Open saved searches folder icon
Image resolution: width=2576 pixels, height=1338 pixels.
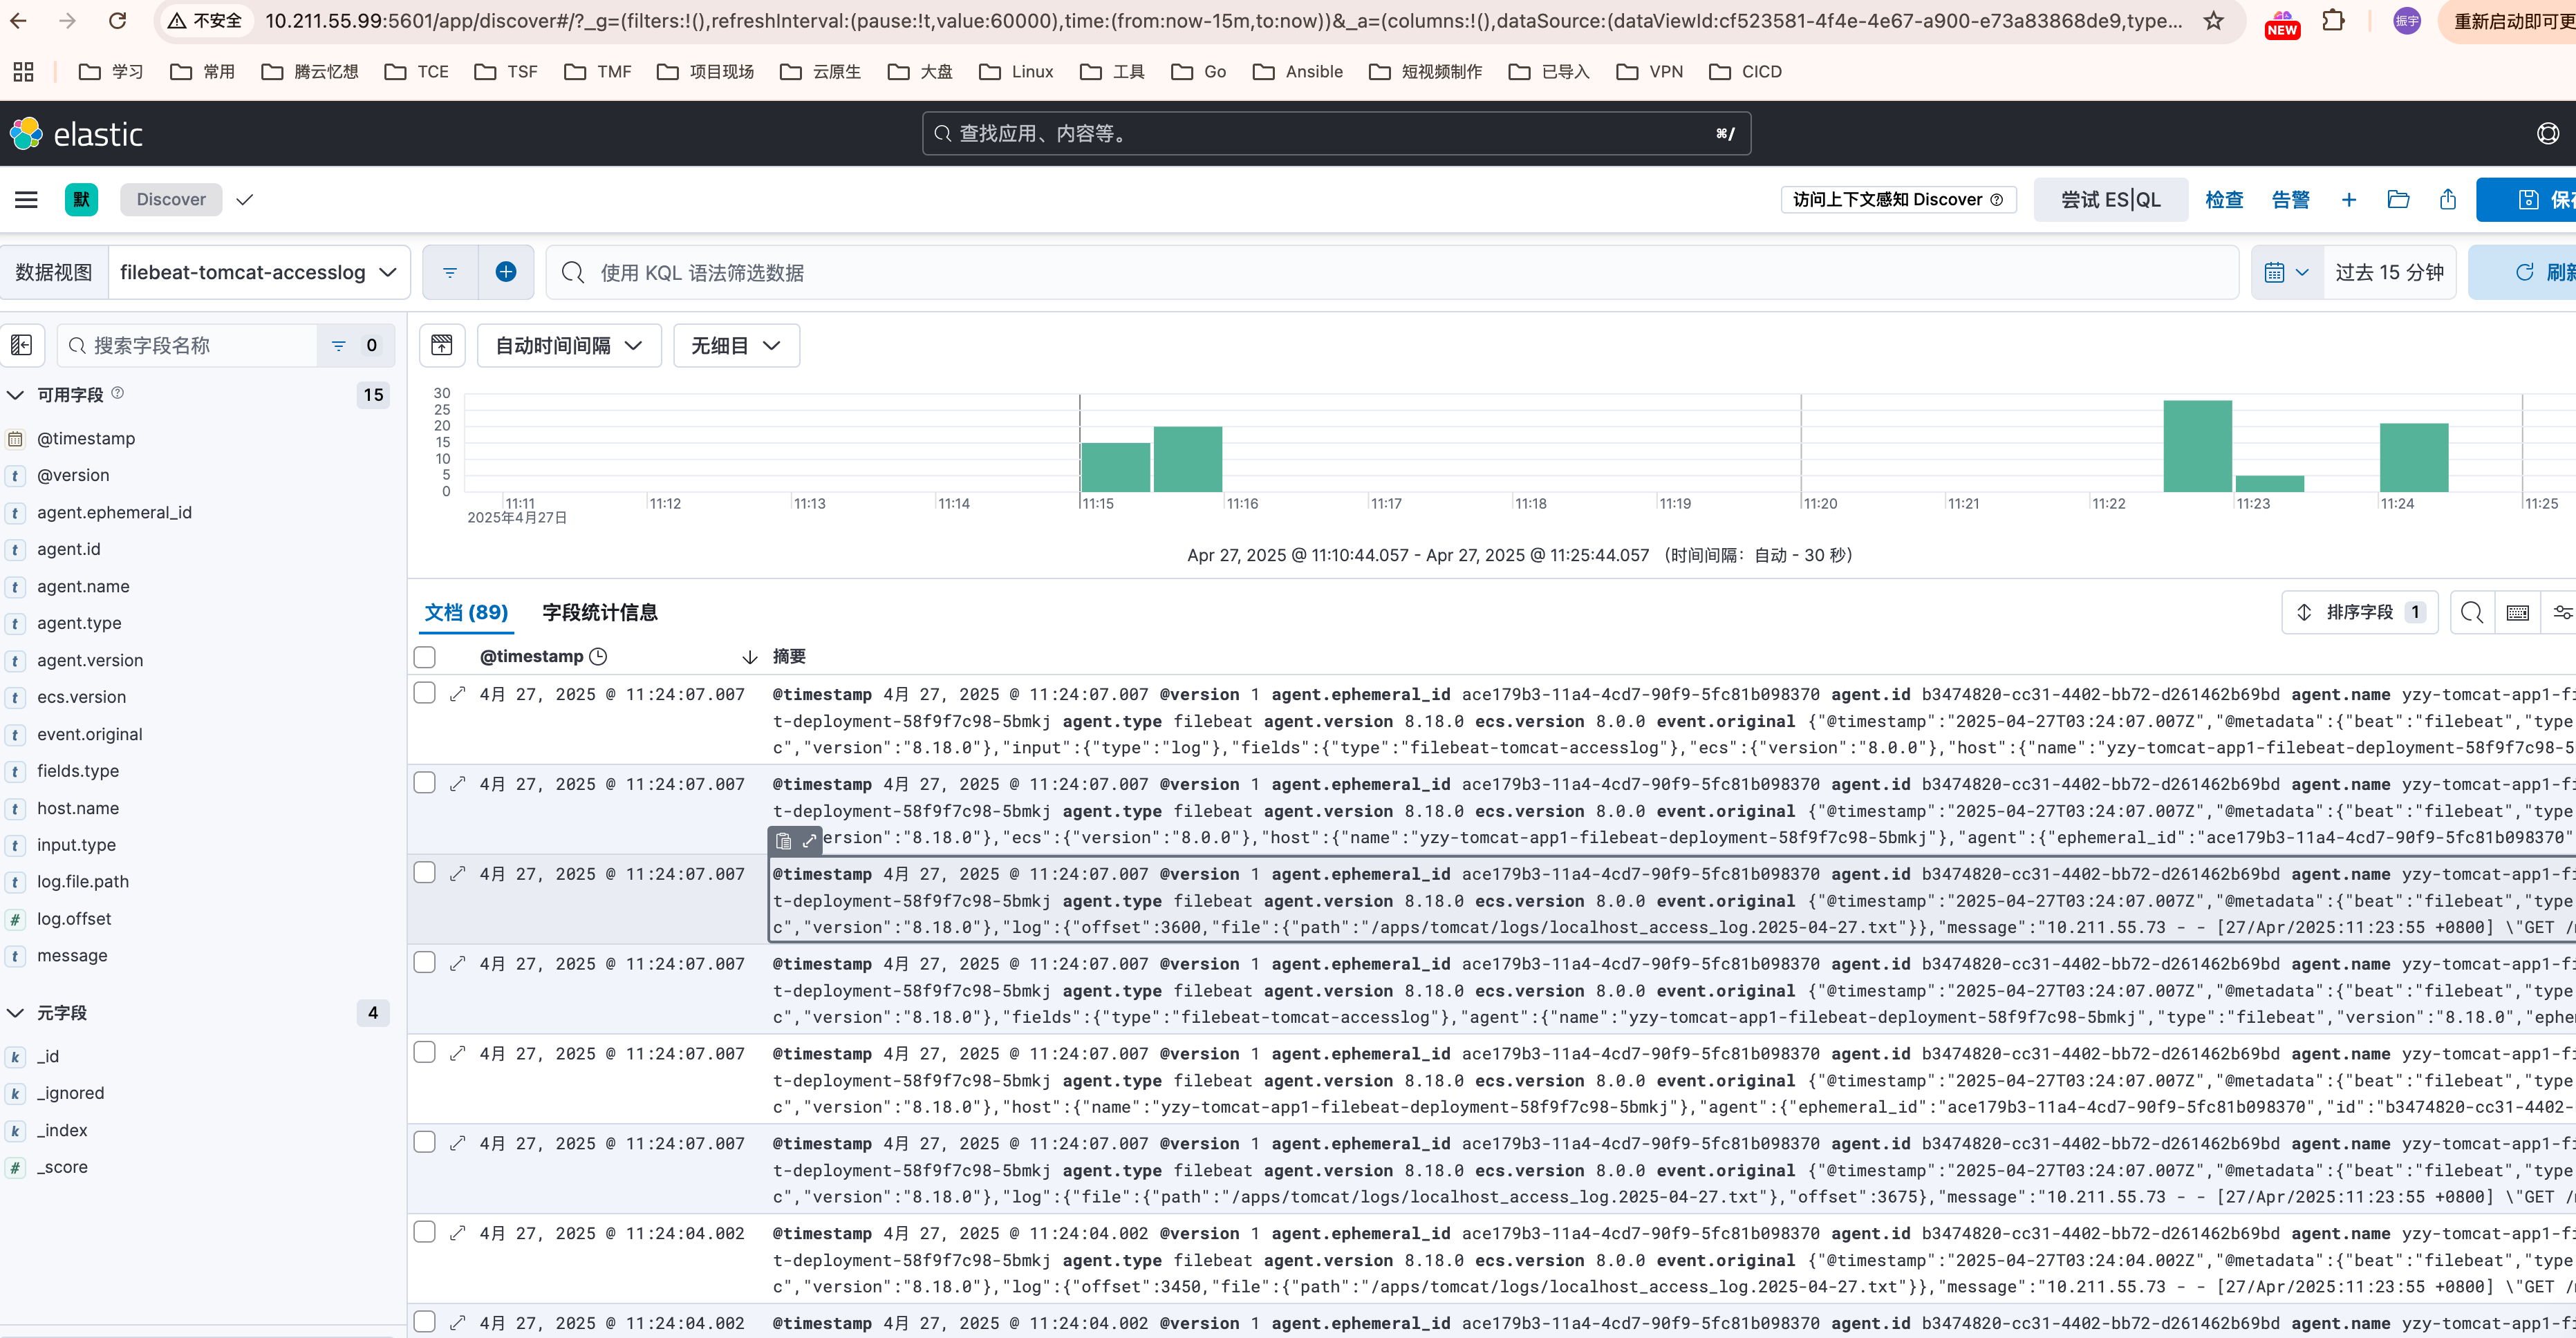point(2398,199)
